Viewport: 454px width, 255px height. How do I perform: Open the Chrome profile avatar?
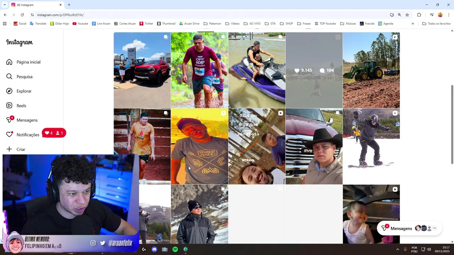click(x=440, y=15)
